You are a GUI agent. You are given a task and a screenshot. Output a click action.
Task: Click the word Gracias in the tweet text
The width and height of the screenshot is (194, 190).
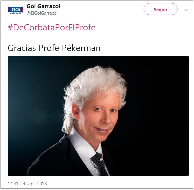22,48
